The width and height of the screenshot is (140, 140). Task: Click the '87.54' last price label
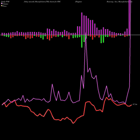[x=135, y=104]
